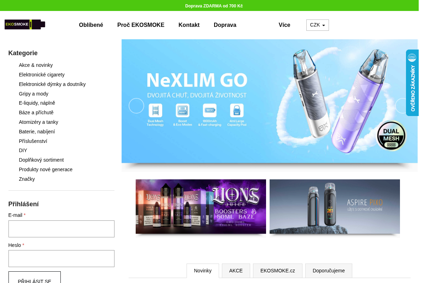
Task: Open the Proč EKOSMOKE page
Action: (x=141, y=25)
